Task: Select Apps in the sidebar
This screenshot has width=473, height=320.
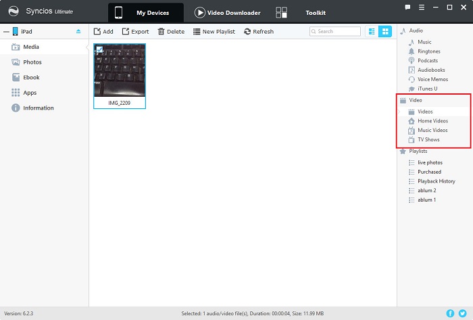Action: pos(45,93)
